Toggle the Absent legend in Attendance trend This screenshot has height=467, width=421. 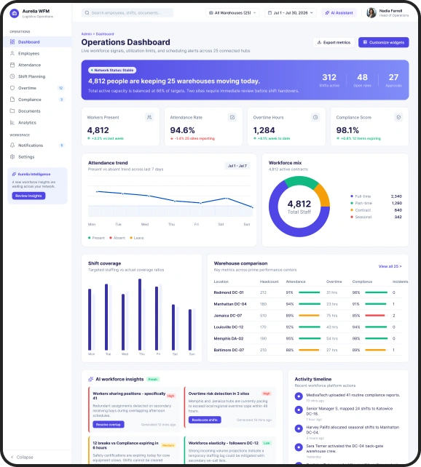click(117, 238)
